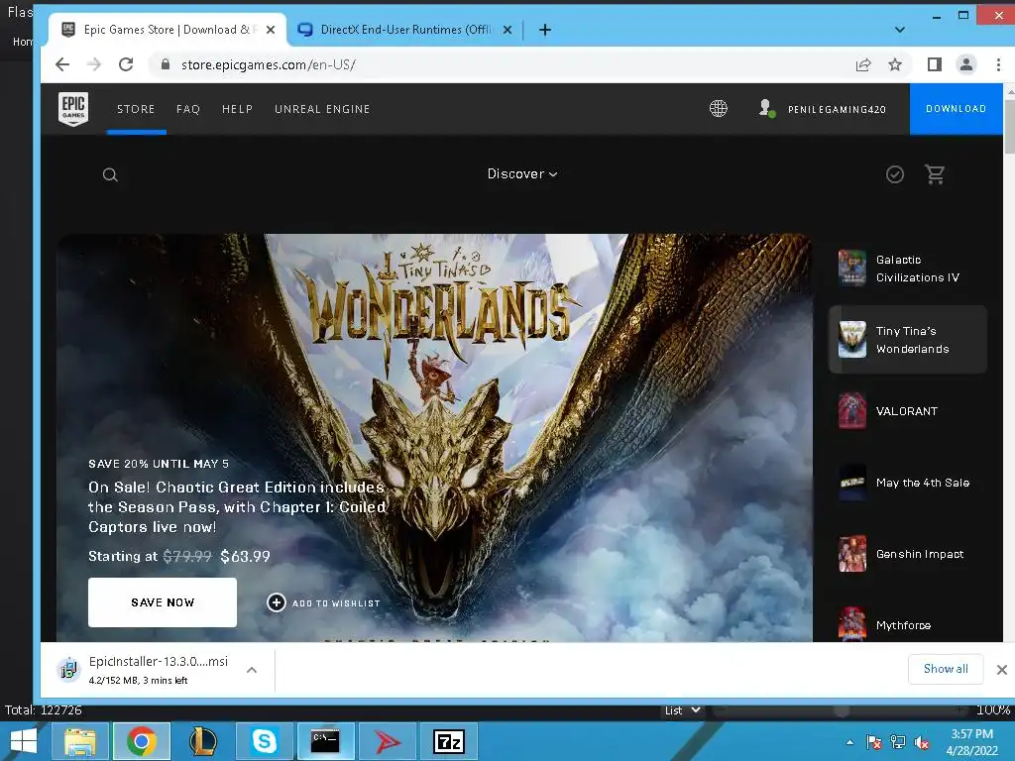
Task: Open the command prompt taskbar icon
Action: [x=325, y=741]
